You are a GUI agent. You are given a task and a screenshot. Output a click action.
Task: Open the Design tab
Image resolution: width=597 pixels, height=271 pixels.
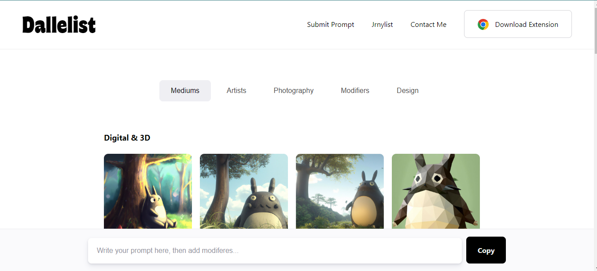408,91
